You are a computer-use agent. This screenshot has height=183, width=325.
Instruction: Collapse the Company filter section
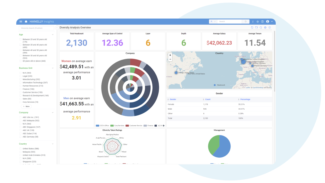click(53, 112)
